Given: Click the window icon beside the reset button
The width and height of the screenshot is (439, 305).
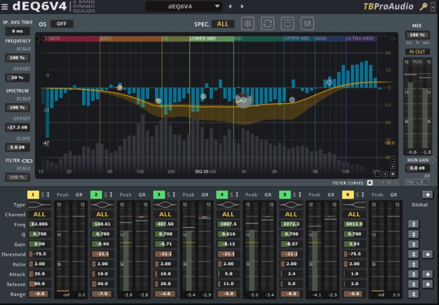Looking at the screenshot, I should (x=287, y=24).
